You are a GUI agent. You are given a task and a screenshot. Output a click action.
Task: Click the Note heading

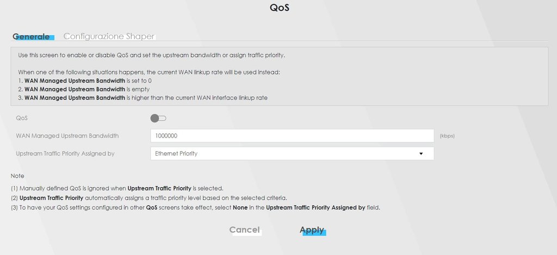[17, 176]
